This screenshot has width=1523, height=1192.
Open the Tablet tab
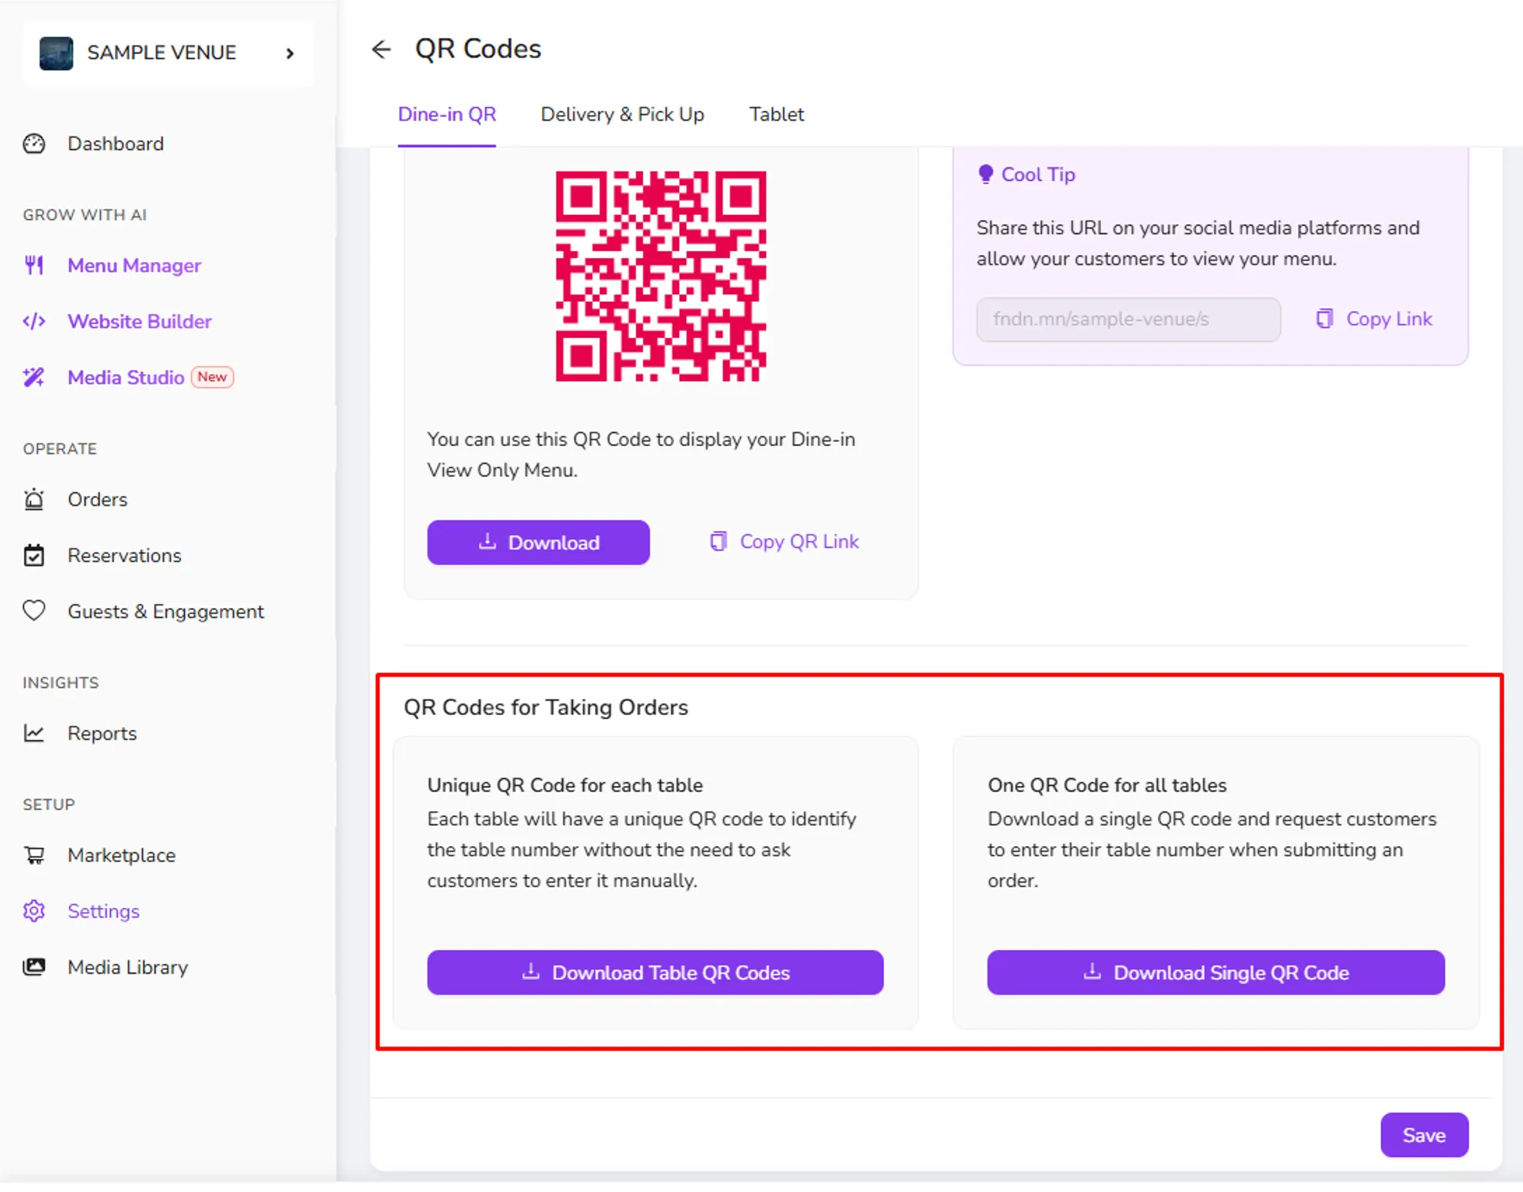pyautogui.click(x=777, y=114)
